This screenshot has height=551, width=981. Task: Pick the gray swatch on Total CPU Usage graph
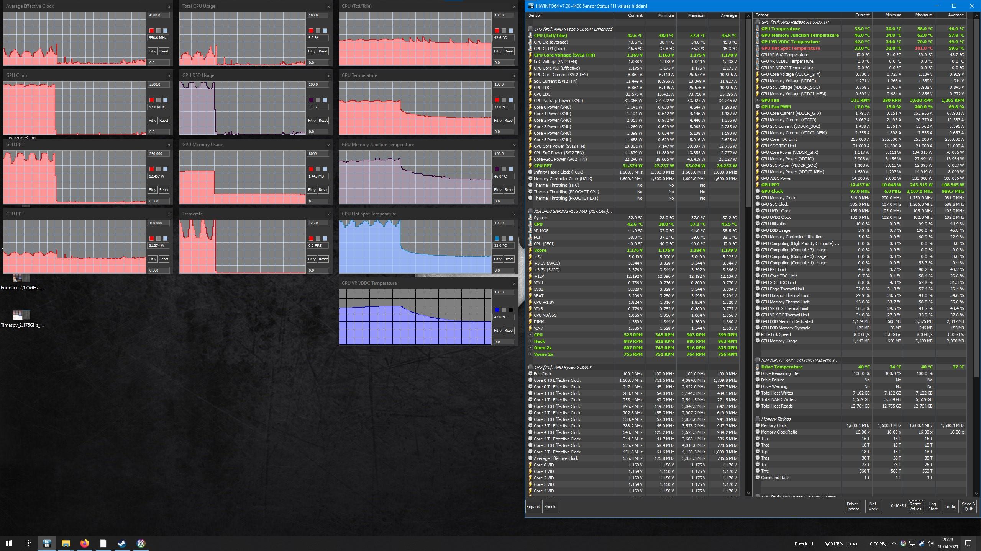pyautogui.click(x=318, y=31)
